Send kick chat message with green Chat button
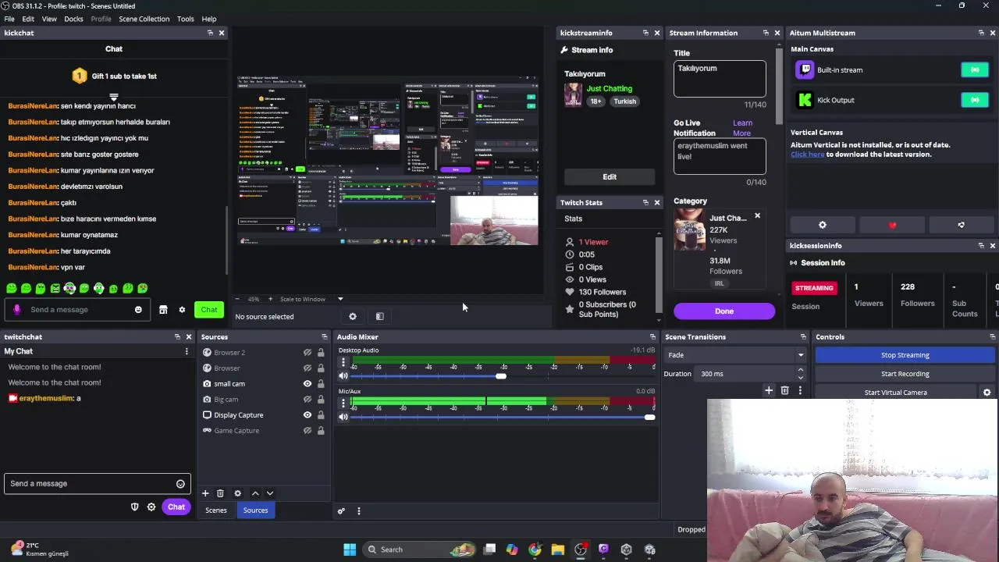 click(x=209, y=310)
